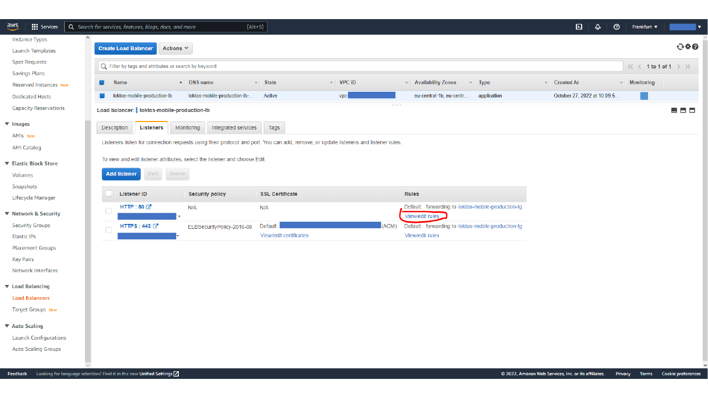Screen dimensions: 708x398
Task: Focus the AWS services search box
Action: [166, 27]
